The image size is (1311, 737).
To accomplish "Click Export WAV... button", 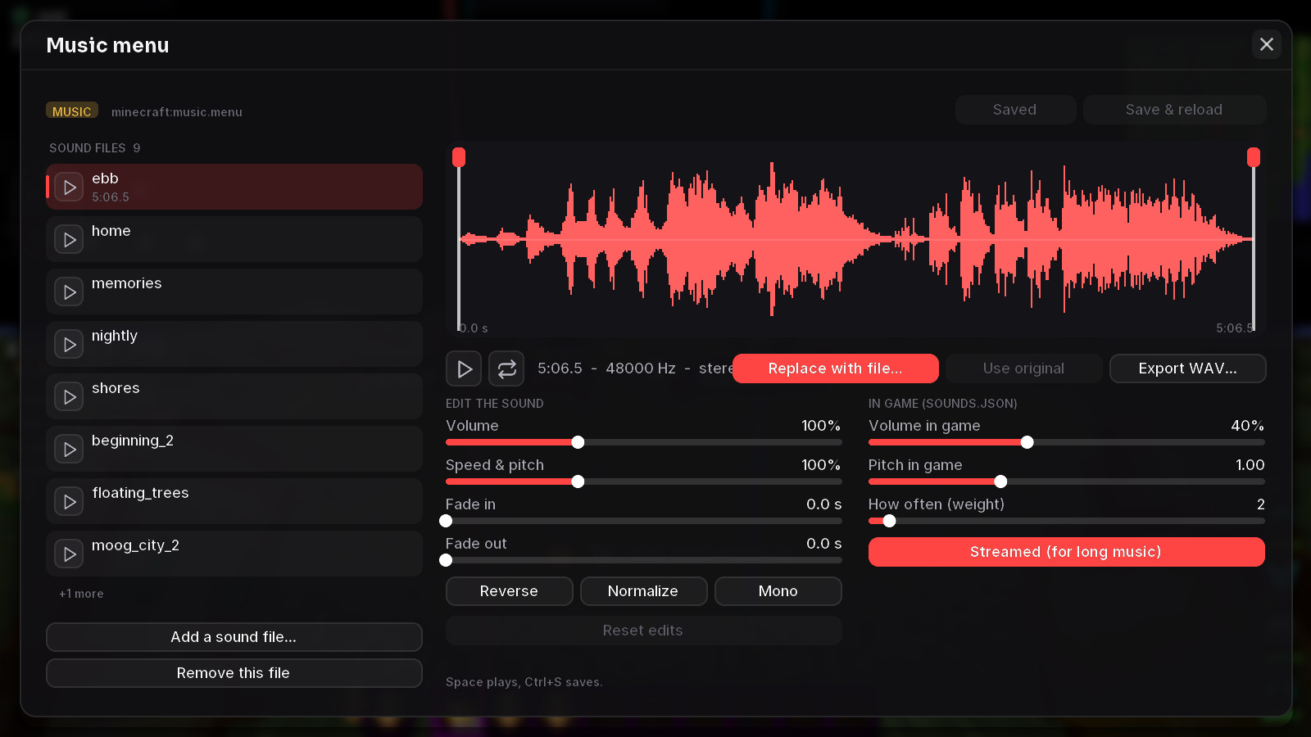I will click(1188, 368).
